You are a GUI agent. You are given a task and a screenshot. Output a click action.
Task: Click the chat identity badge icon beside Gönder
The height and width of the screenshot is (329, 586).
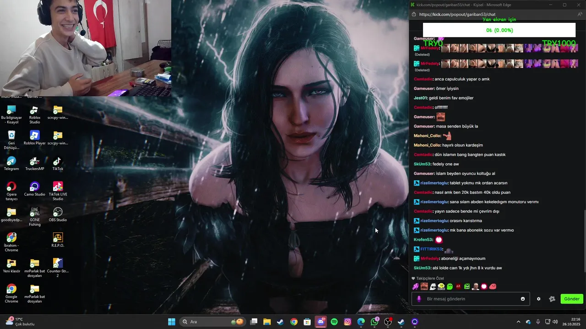tap(552, 299)
